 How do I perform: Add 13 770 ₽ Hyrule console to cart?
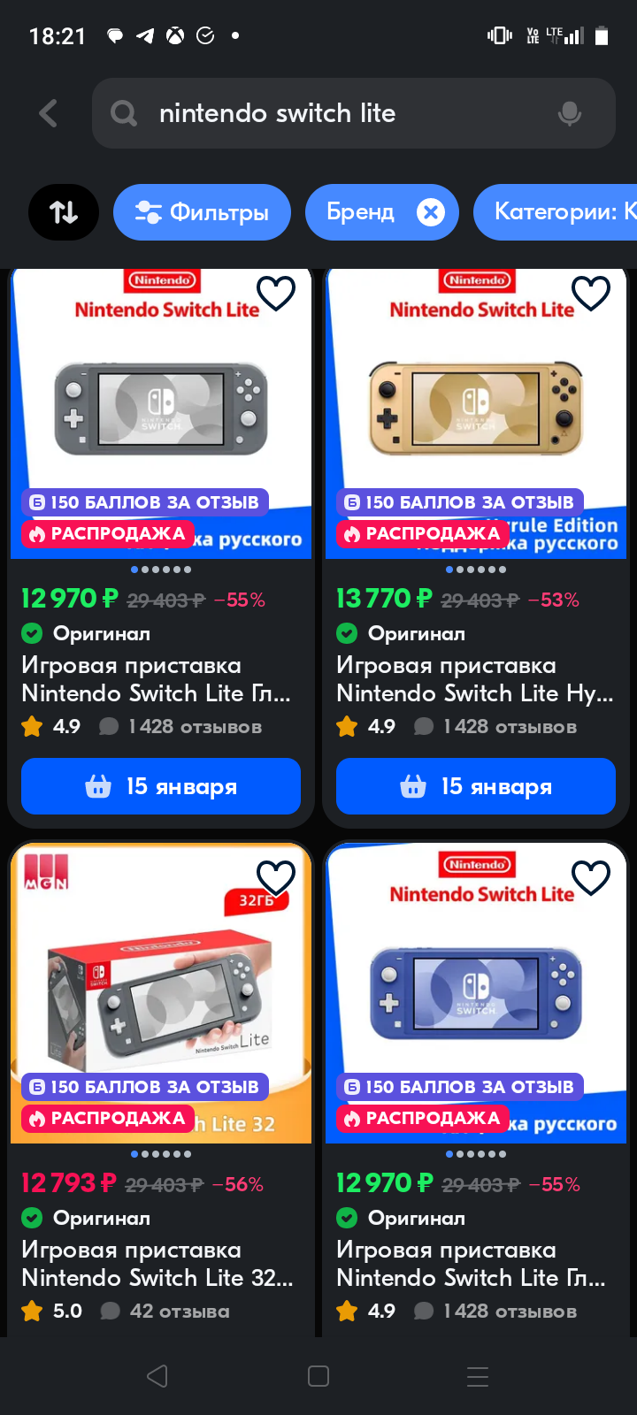click(x=476, y=786)
